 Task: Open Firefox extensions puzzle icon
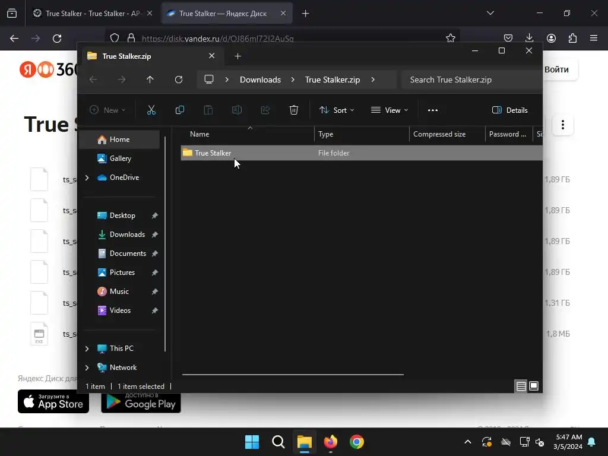point(572,38)
